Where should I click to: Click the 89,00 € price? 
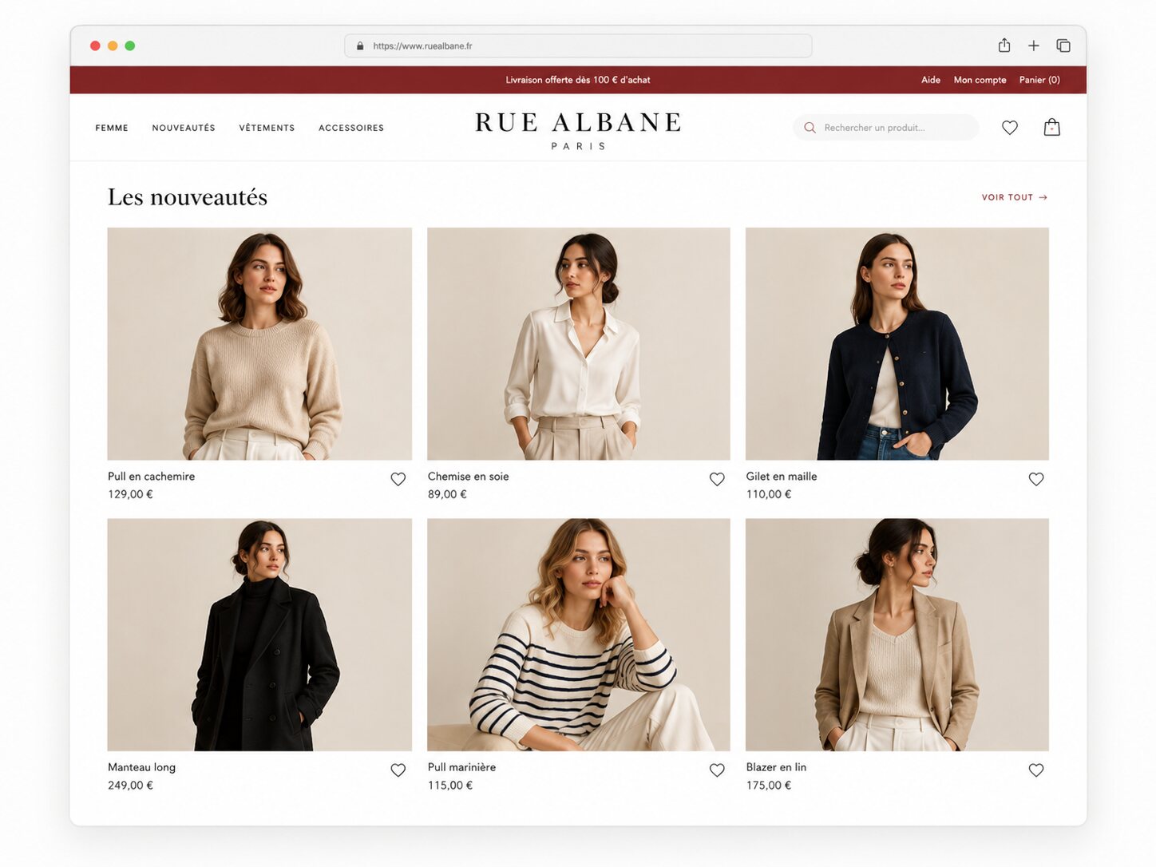pyautogui.click(x=447, y=495)
